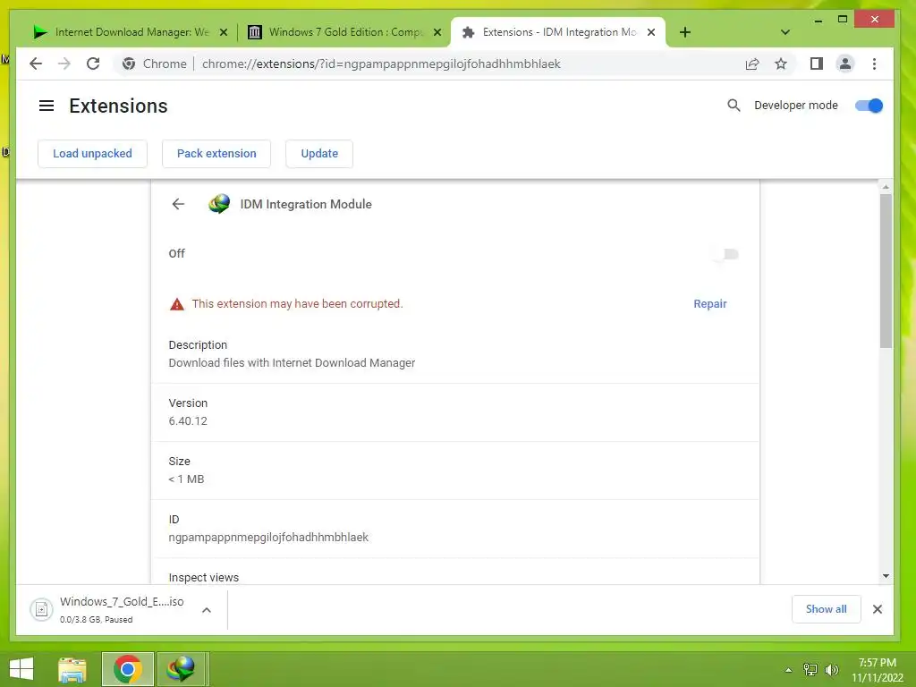This screenshot has height=687, width=916.
Task: Toggle Developer mode switch
Action: tap(869, 106)
